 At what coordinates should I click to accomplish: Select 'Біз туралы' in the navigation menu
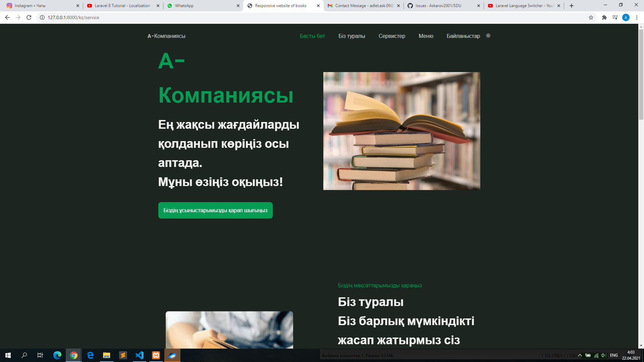coord(352,36)
